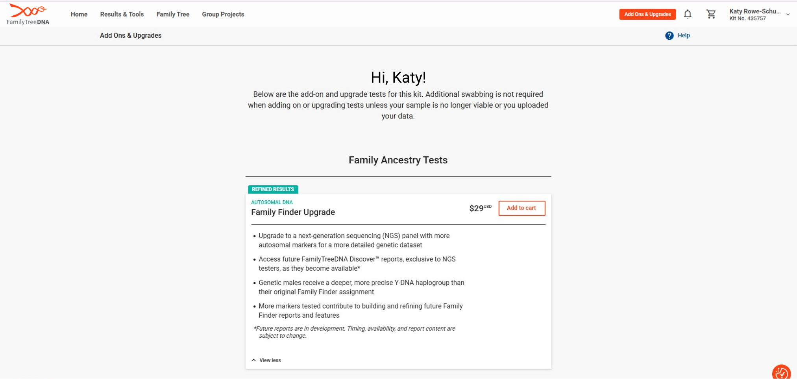Add Family Finder Upgrade to cart
This screenshot has width=797, height=379.
(x=521, y=208)
